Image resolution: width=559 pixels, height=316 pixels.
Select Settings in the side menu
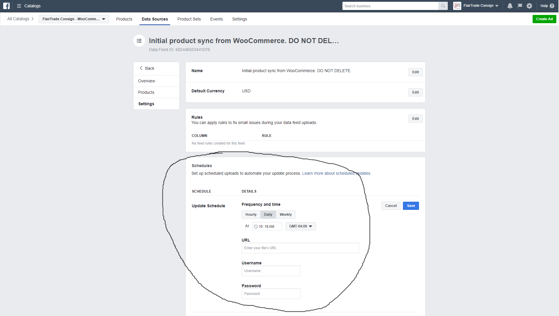156,104
